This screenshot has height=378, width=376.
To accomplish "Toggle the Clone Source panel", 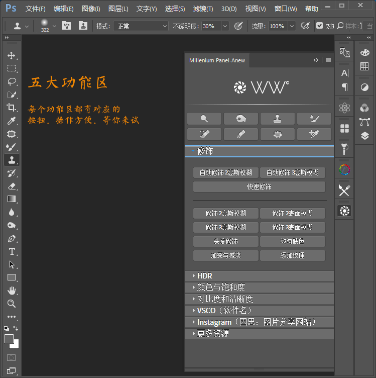I will click(x=83, y=26).
